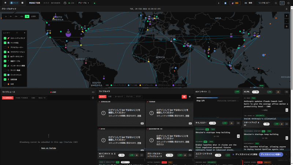
Task: Enable the 火災 layer
Action: click(x=5, y=84)
